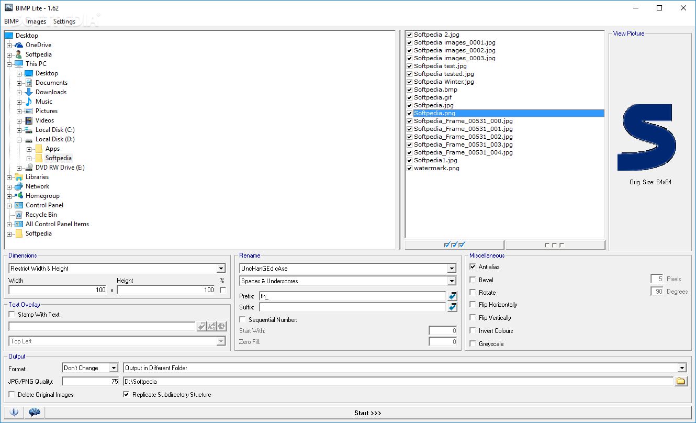
Task: Click the uncheck all files button
Action: pyautogui.click(x=555, y=245)
